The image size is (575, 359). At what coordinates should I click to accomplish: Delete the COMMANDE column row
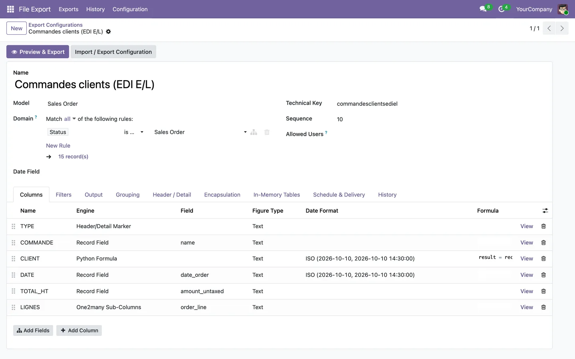coord(543,243)
